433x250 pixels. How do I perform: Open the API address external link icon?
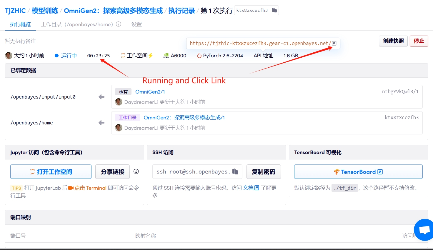pyautogui.click(x=334, y=43)
